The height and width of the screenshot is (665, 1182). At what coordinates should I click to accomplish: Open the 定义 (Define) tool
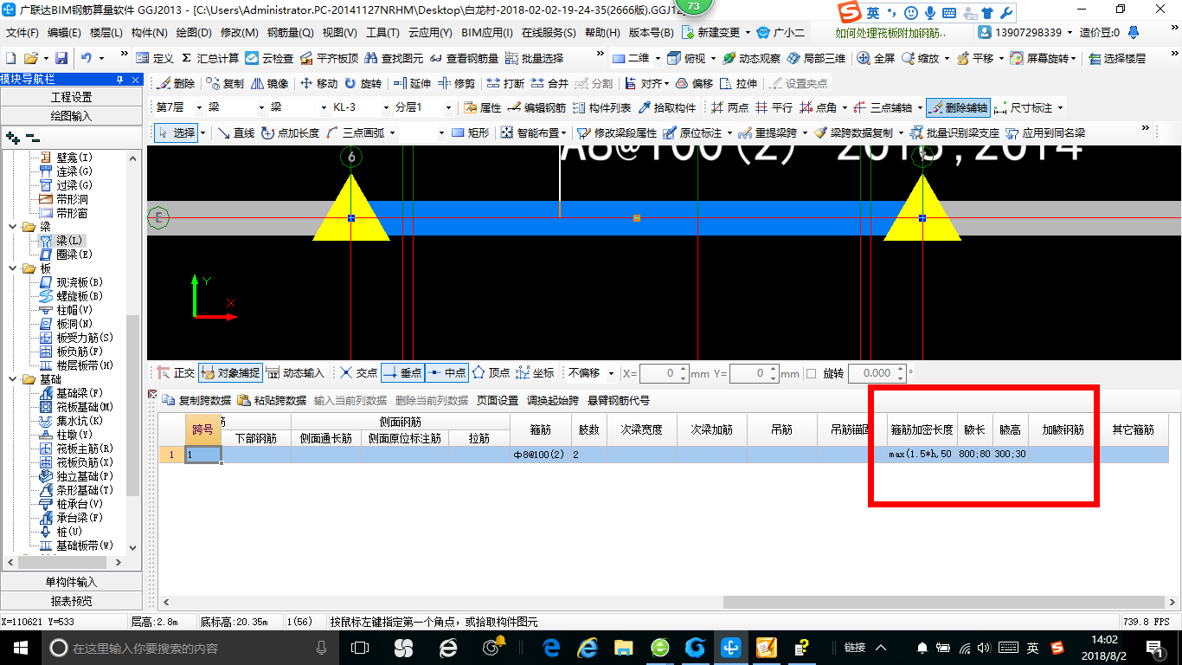(156, 58)
